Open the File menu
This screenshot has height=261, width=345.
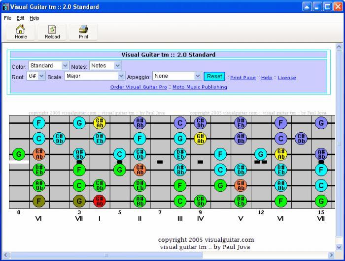tap(8, 18)
